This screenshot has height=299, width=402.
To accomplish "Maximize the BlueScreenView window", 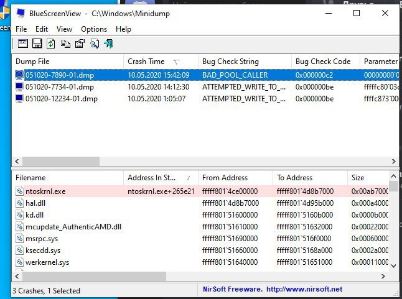I will click(357, 13).
